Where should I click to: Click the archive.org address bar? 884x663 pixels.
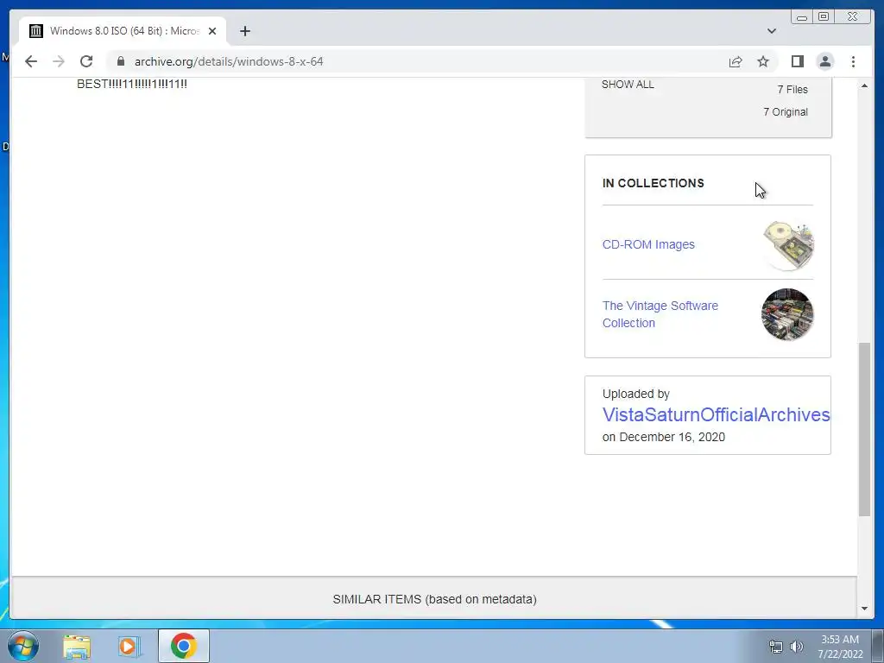tap(417, 61)
